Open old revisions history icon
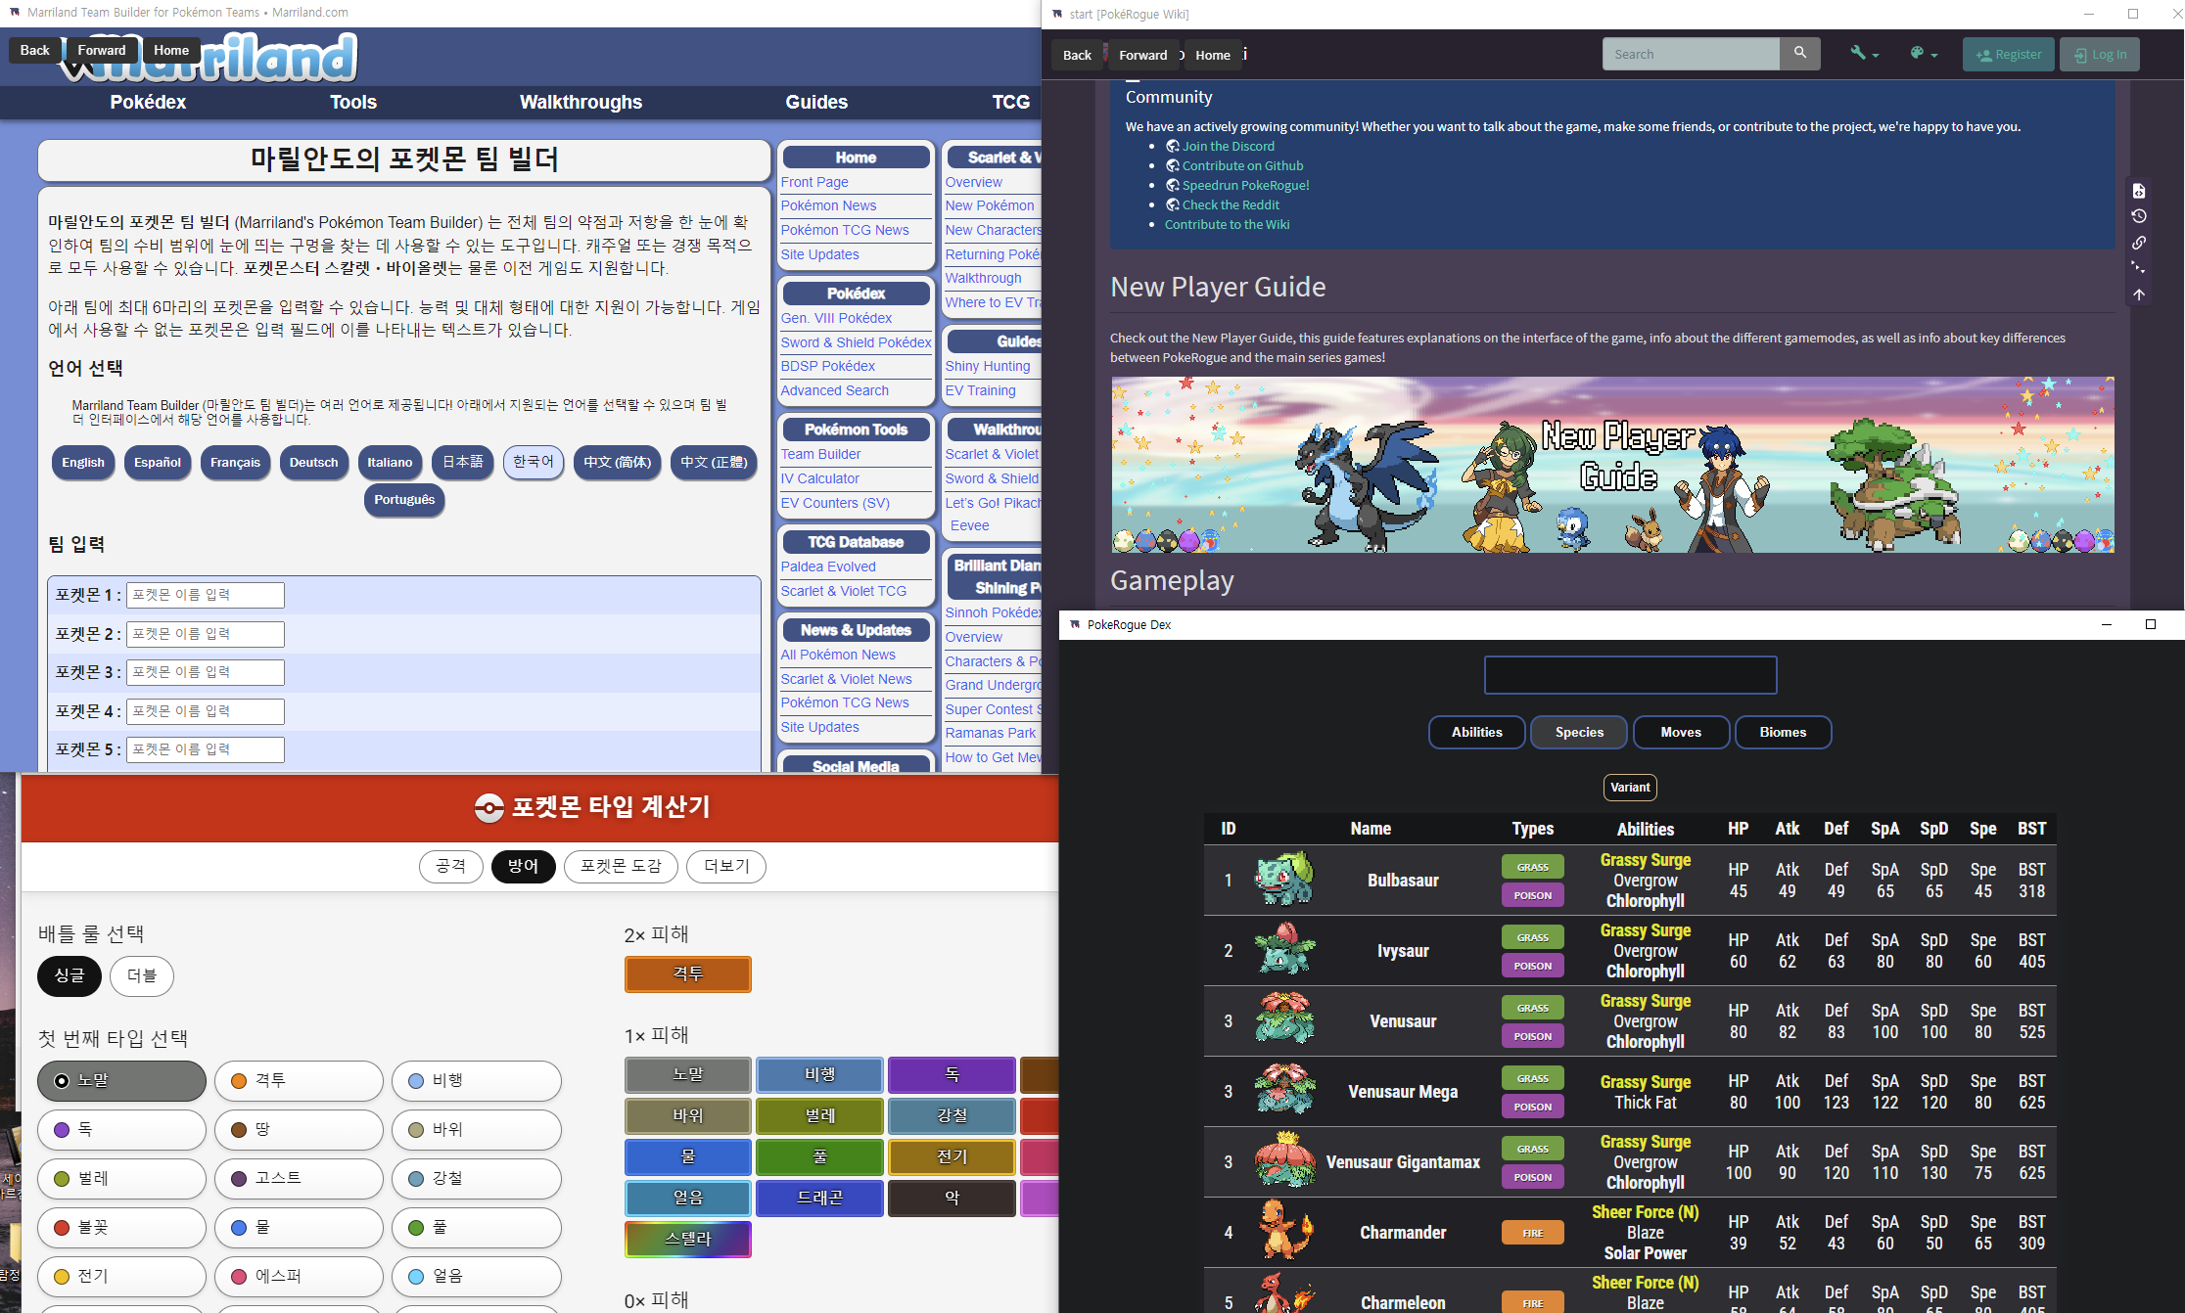2185x1313 pixels. pos(2139,216)
